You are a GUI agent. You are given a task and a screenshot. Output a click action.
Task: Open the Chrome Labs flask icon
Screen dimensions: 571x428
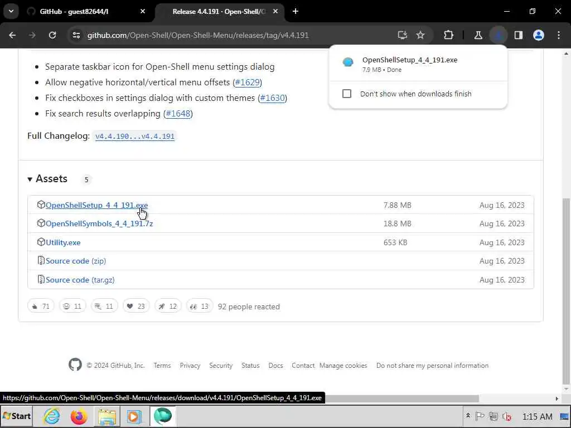click(x=478, y=35)
